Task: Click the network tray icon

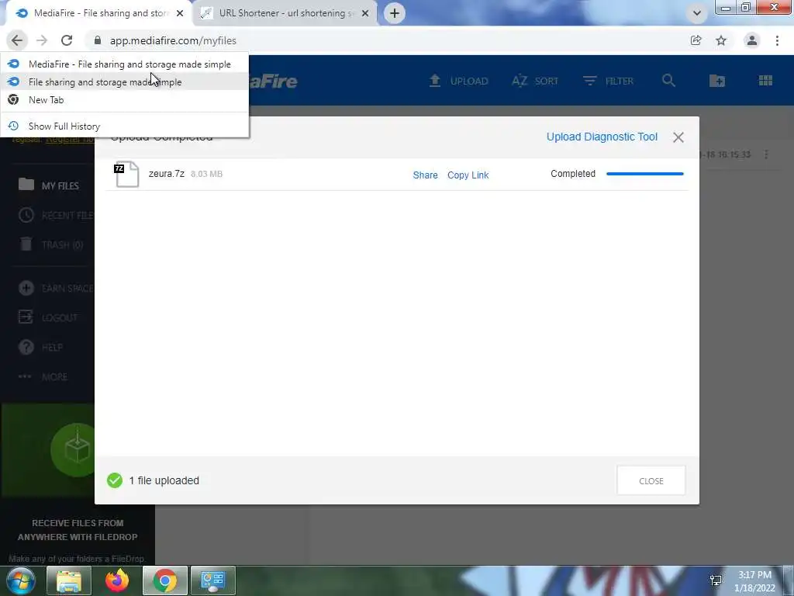Action: click(x=716, y=580)
